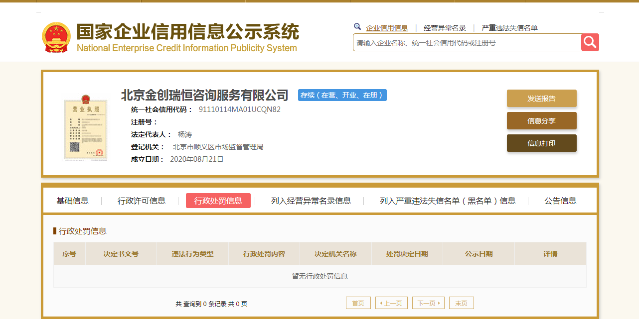Click the company name 北京金创瑞恒咨询服务有限公司
Viewport: 639px width, 319px height.
coord(205,95)
